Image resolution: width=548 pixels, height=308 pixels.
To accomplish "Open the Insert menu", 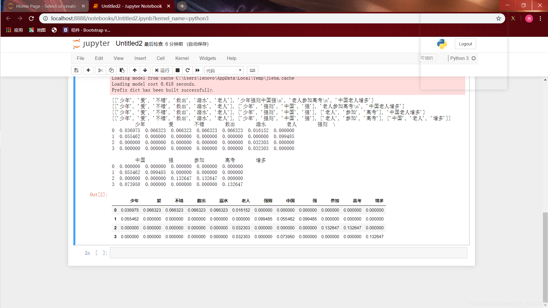I will click(x=140, y=58).
